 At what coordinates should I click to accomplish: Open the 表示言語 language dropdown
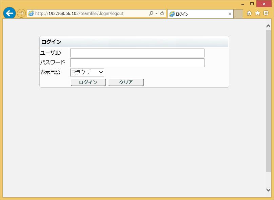point(100,72)
